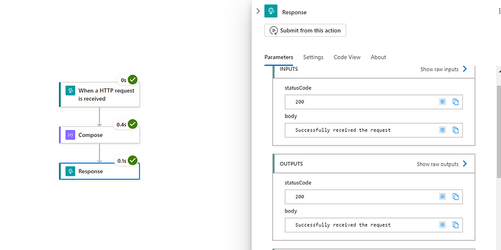501x250 pixels.
Task: Open expanded view for INPUTS body
Action: 443,130
